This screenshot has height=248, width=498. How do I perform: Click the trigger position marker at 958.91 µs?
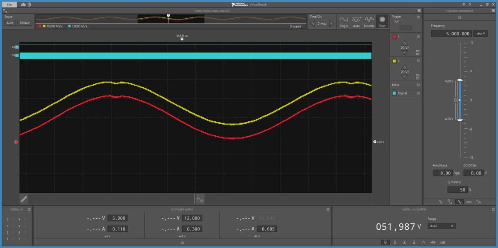pyautogui.click(x=182, y=39)
